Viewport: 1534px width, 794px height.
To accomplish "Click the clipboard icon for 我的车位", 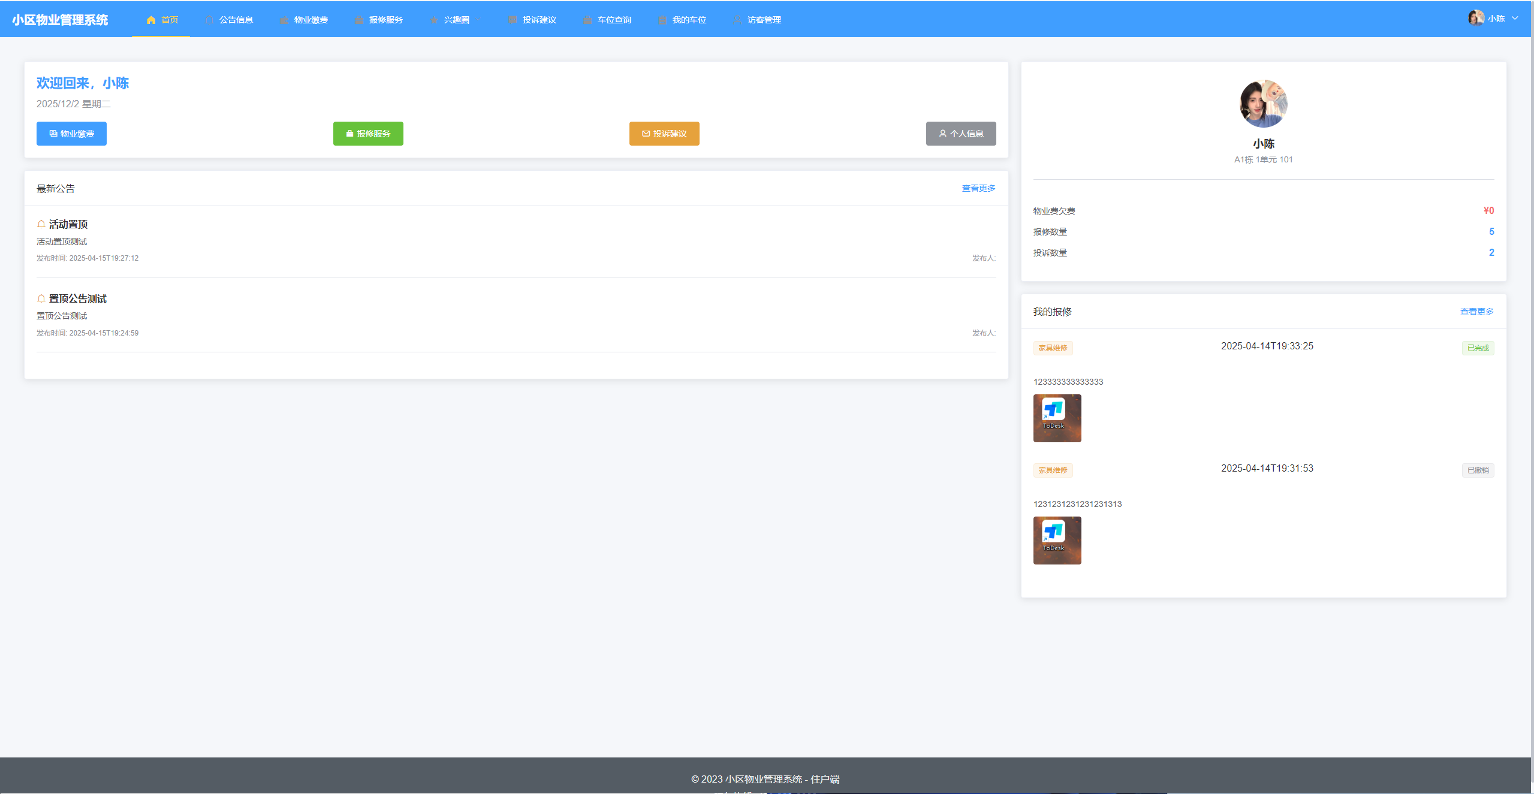I will coord(662,20).
